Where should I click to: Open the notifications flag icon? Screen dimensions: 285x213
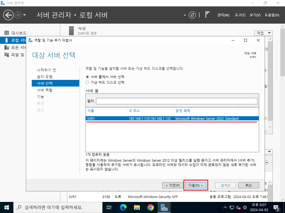(207, 14)
